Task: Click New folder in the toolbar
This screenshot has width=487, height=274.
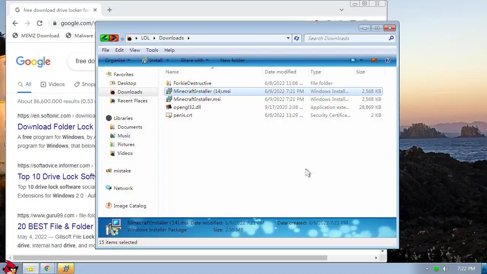Action: [x=232, y=60]
